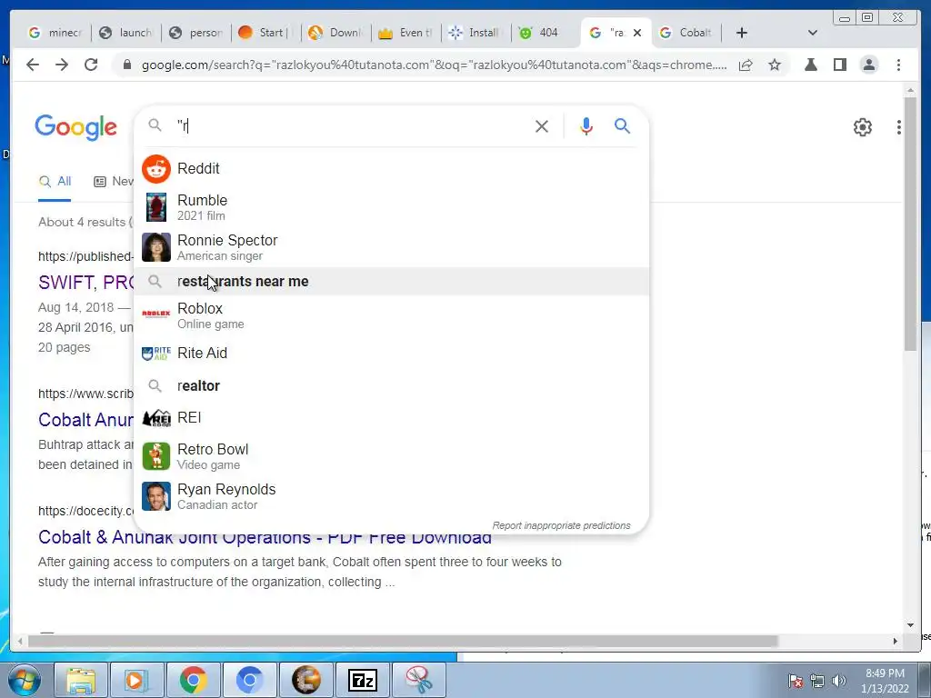Go forward to the next page
The image size is (931, 698).
tap(62, 65)
